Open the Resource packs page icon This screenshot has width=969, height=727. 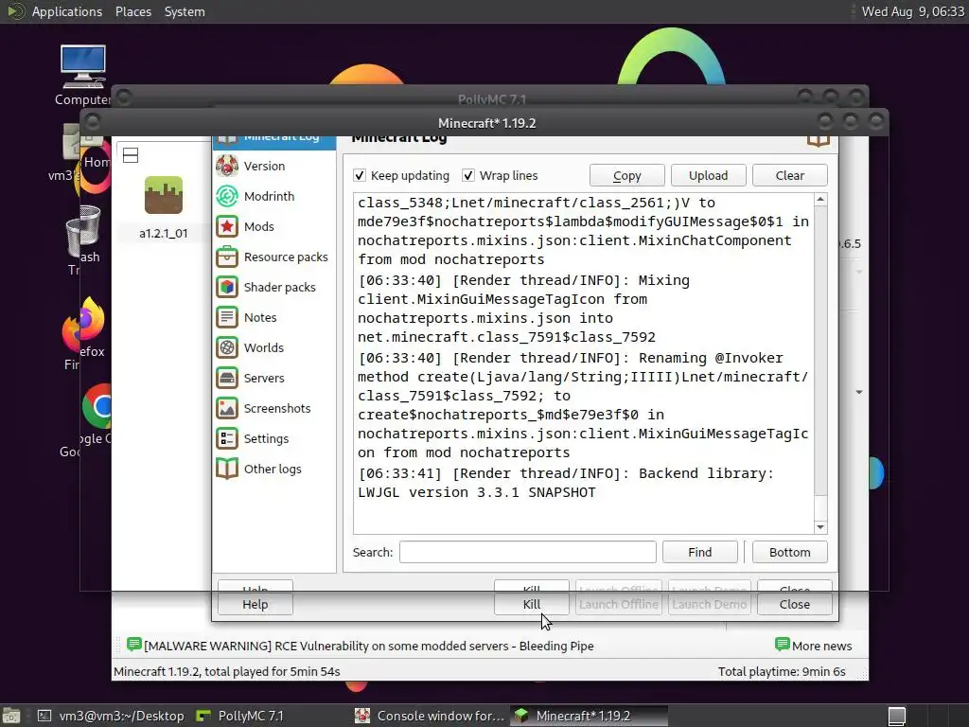(x=227, y=257)
